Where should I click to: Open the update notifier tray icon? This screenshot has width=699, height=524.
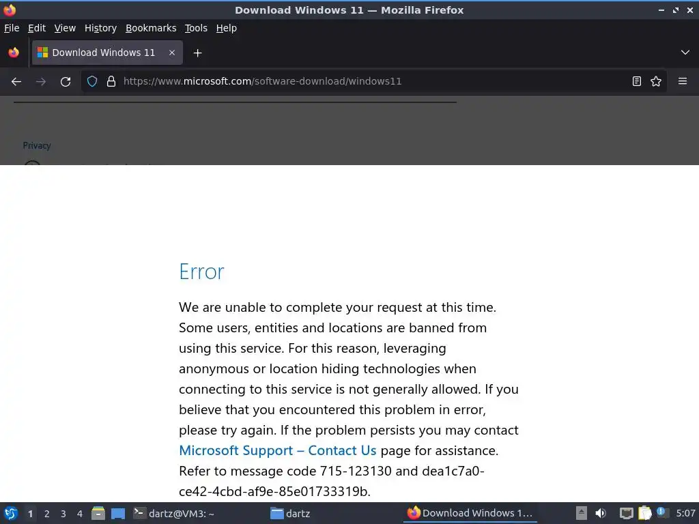(662, 512)
